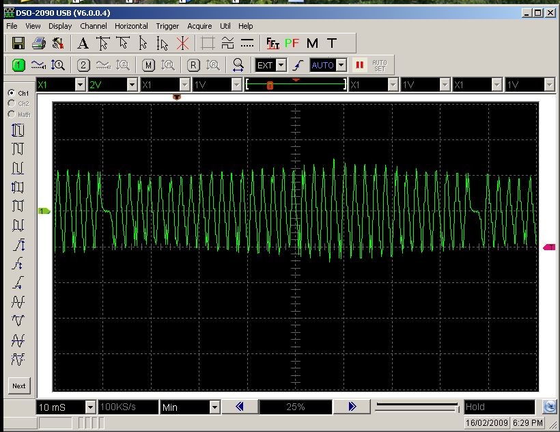
Task: Click the orange horizontal position marker
Action: (x=270, y=85)
